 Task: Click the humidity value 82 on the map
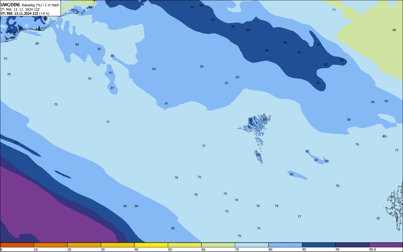(x=99, y=49)
